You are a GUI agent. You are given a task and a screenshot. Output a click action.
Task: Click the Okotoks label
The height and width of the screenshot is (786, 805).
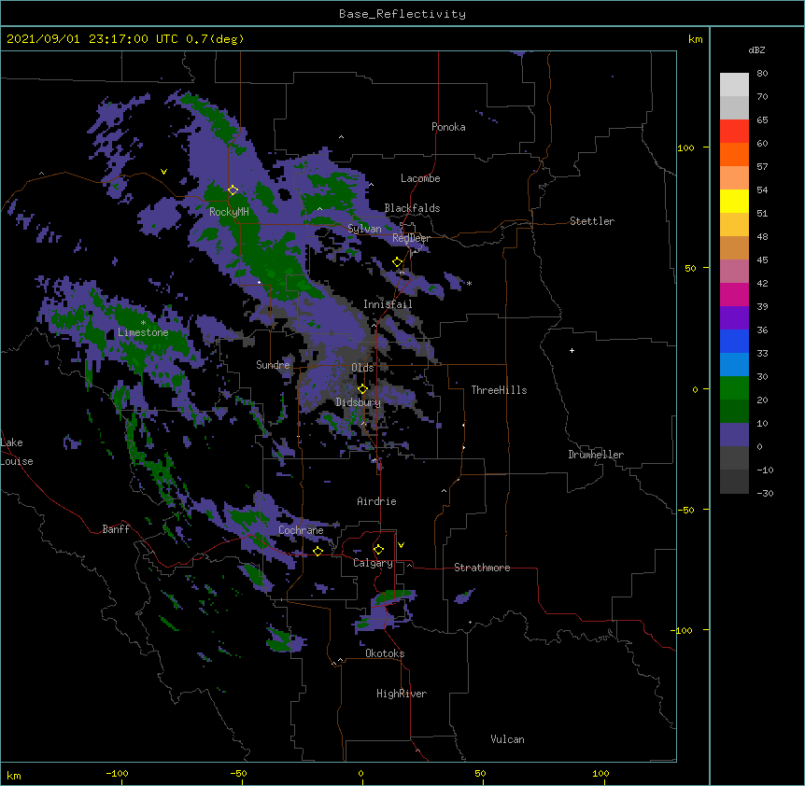(x=385, y=653)
